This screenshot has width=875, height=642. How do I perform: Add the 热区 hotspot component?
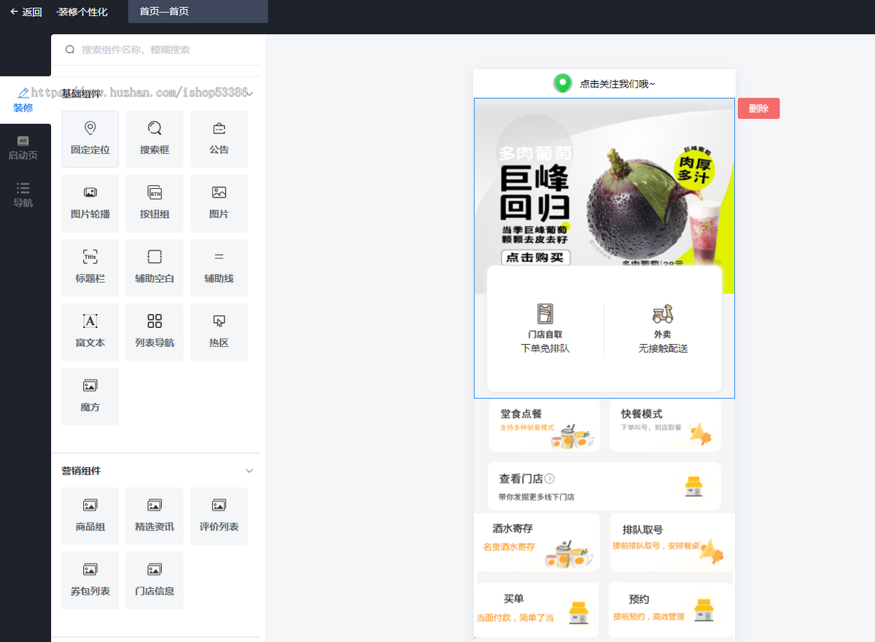coord(219,332)
